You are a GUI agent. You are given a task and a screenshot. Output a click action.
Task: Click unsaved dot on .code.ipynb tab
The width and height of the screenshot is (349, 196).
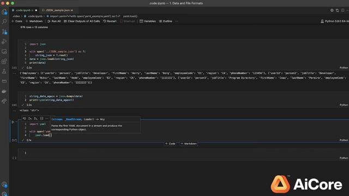tap(36, 10)
